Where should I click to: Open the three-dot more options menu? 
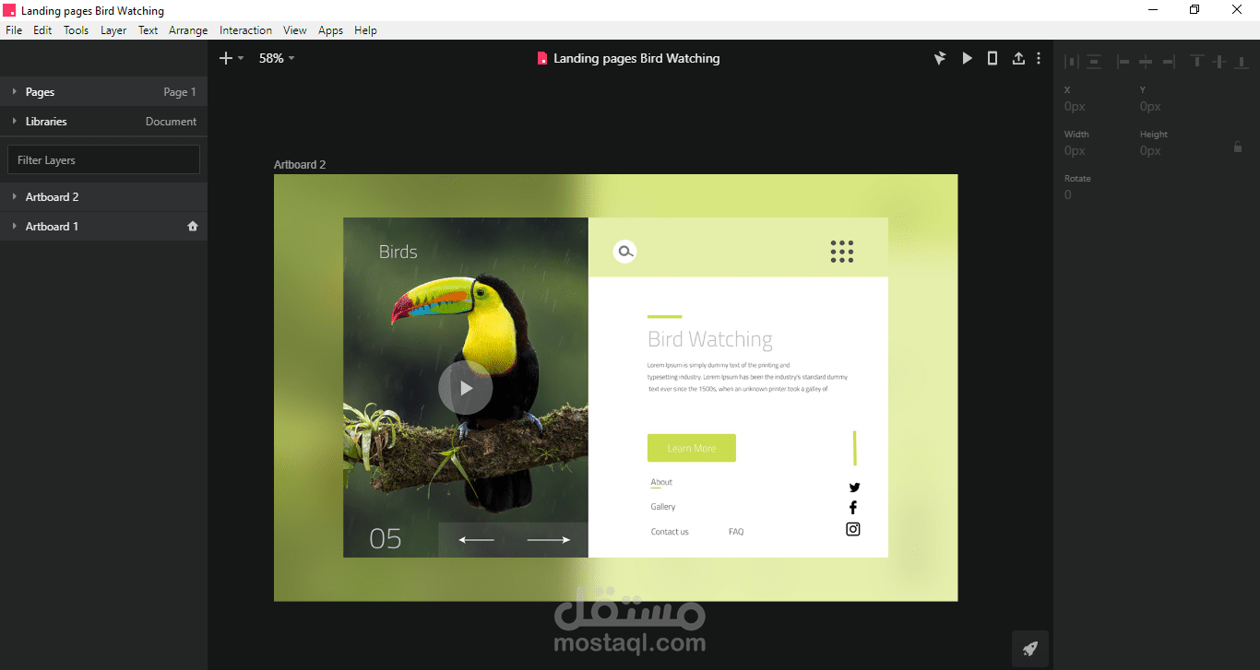coord(1039,58)
